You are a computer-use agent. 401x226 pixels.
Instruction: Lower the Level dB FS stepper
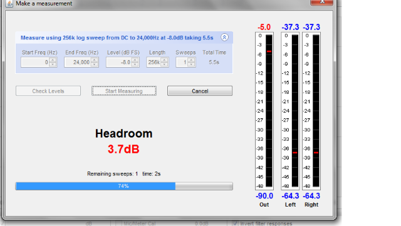(x=135, y=64)
